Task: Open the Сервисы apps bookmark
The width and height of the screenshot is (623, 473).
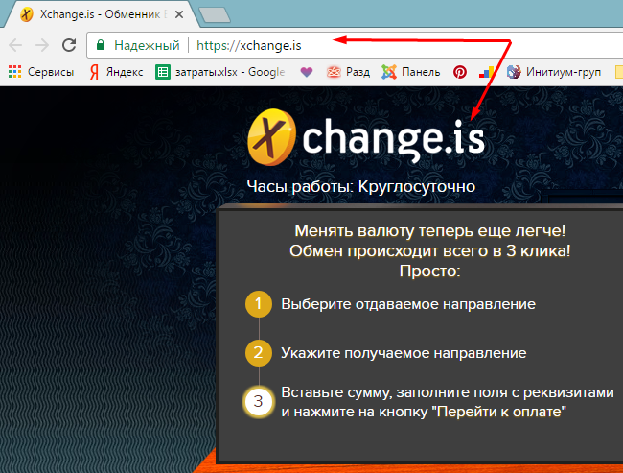Action: coord(41,72)
